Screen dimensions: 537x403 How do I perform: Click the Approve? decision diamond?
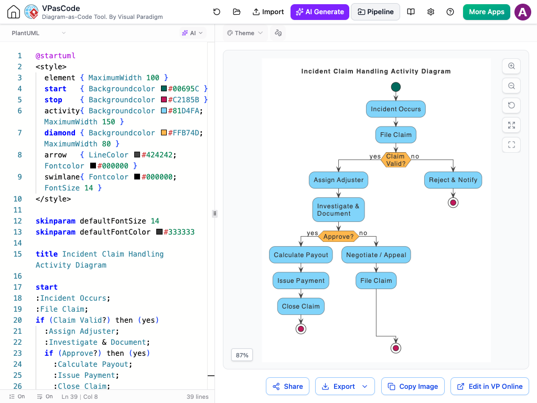coord(338,237)
